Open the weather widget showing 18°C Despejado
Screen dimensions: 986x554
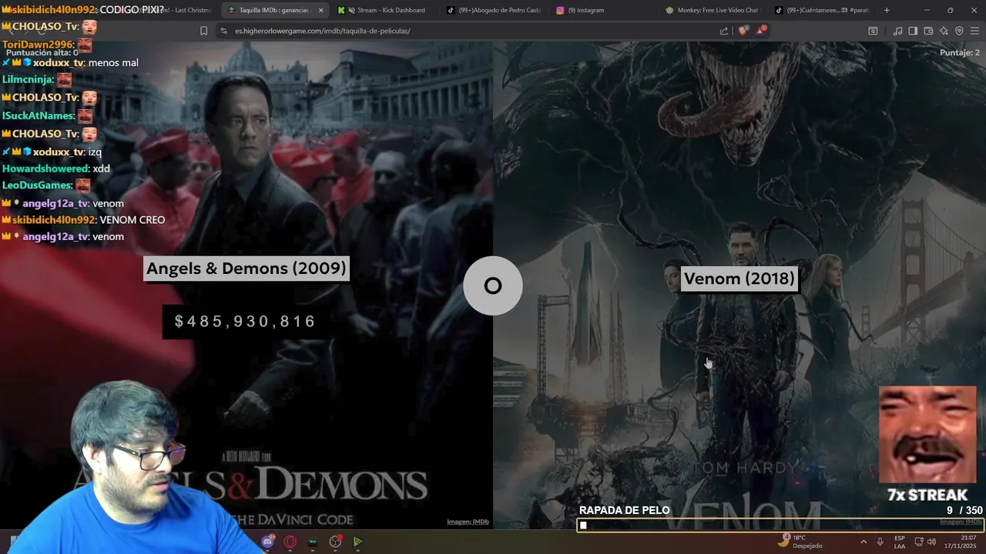[800, 542]
